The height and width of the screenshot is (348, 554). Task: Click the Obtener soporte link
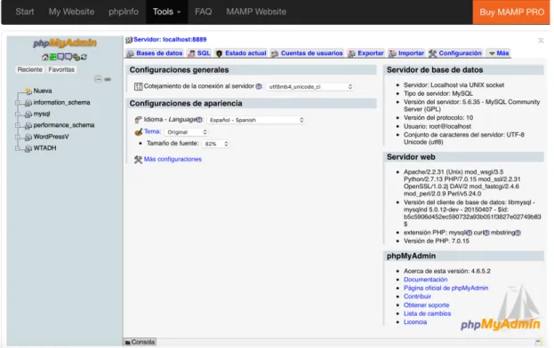pos(427,305)
